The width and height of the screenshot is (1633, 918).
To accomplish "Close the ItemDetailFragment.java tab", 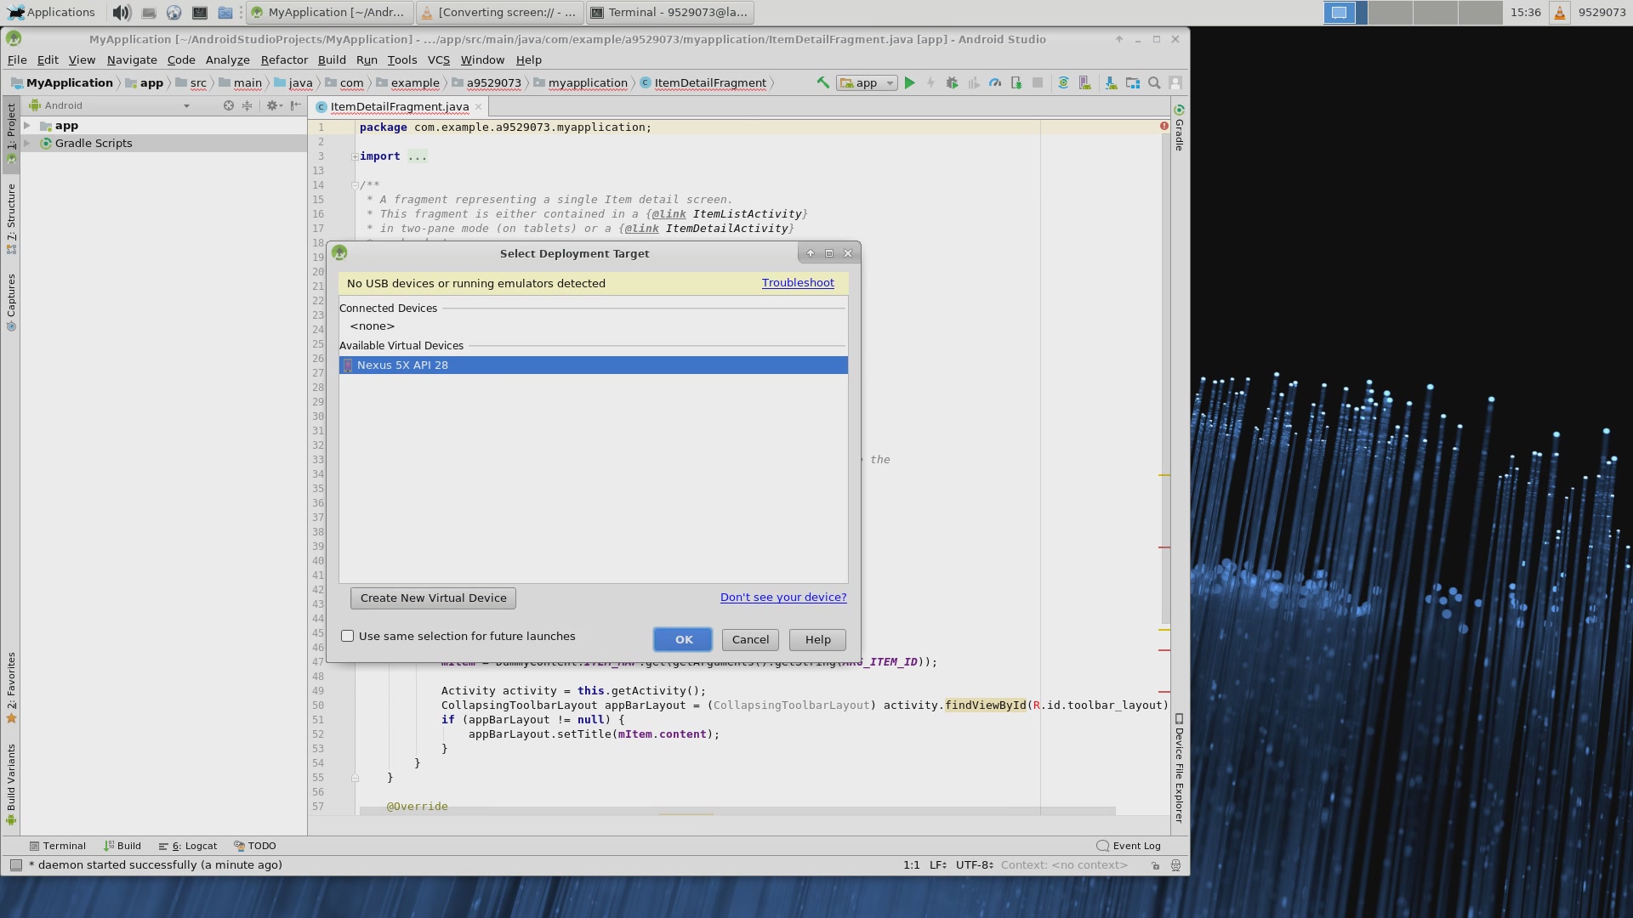I will pyautogui.click(x=478, y=106).
